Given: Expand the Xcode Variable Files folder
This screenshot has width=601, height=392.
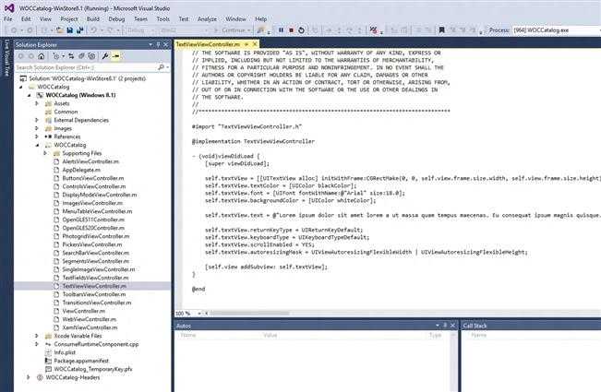Looking at the screenshot, I should tap(37, 336).
